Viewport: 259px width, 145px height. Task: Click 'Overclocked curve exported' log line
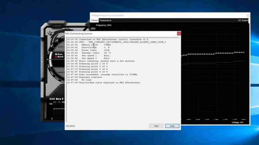pos(109,83)
